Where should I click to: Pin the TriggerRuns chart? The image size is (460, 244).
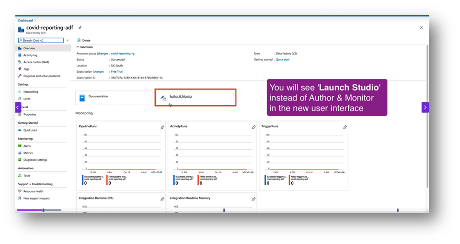(345, 127)
